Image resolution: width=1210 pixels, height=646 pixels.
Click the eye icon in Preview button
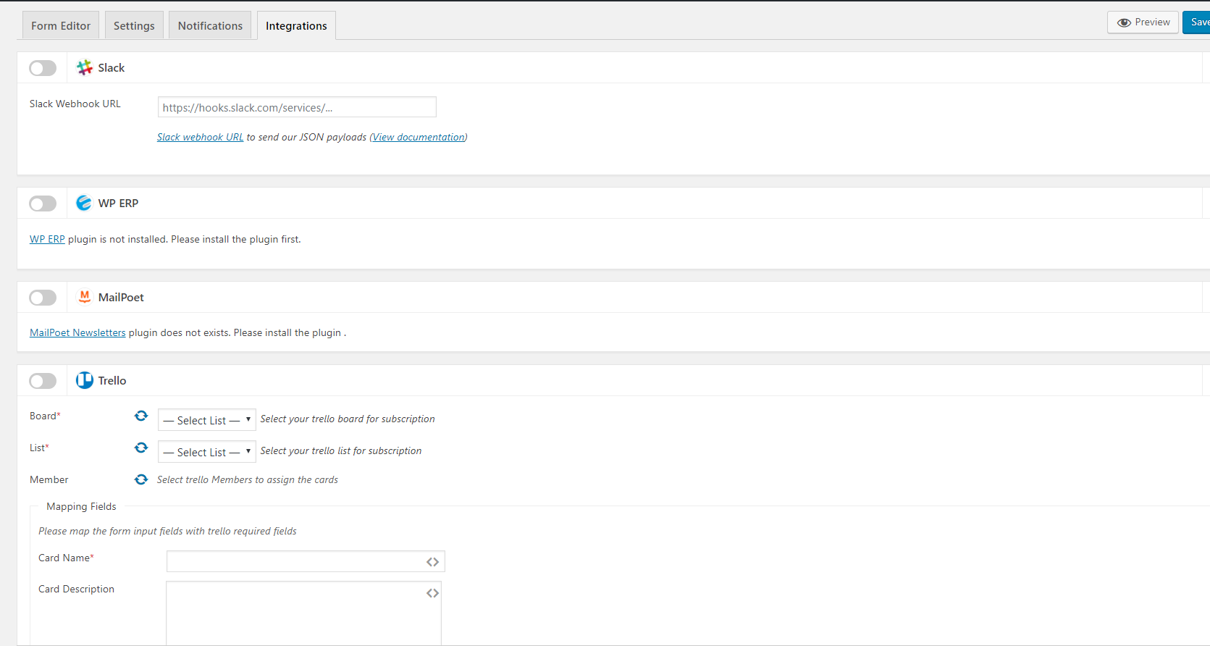(x=1124, y=22)
